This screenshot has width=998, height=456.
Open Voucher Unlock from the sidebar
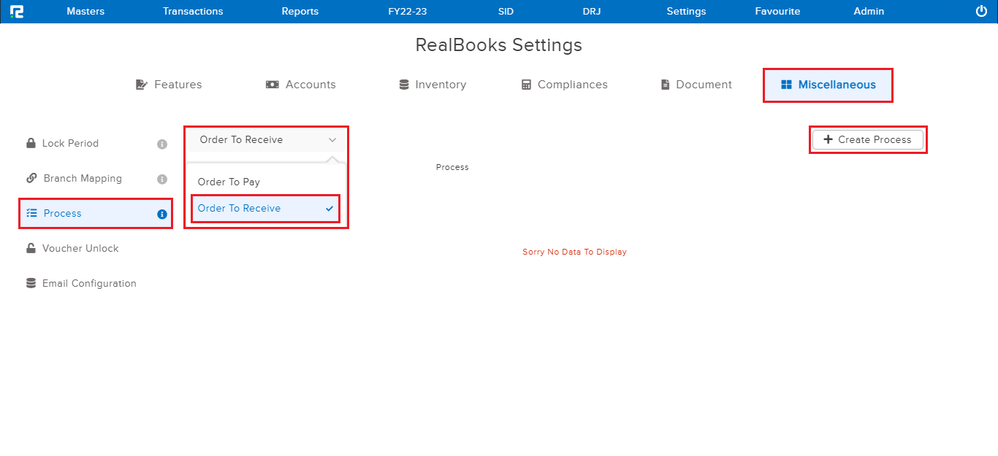tap(80, 249)
